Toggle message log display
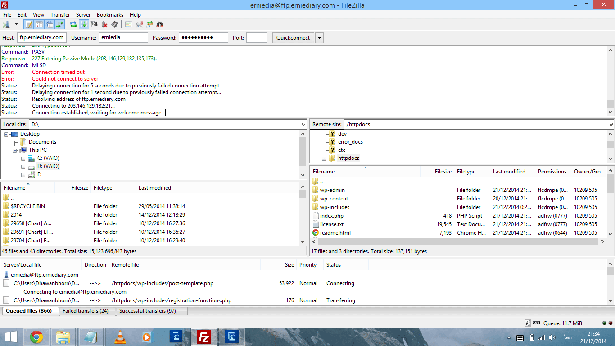This screenshot has width=615, height=346. (29, 24)
